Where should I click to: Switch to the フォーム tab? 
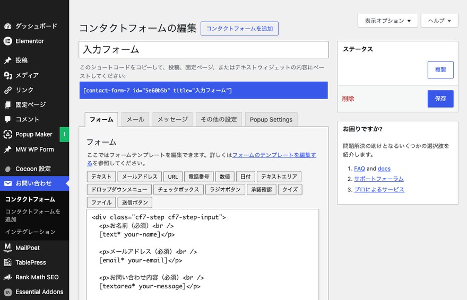click(x=101, y=120)
